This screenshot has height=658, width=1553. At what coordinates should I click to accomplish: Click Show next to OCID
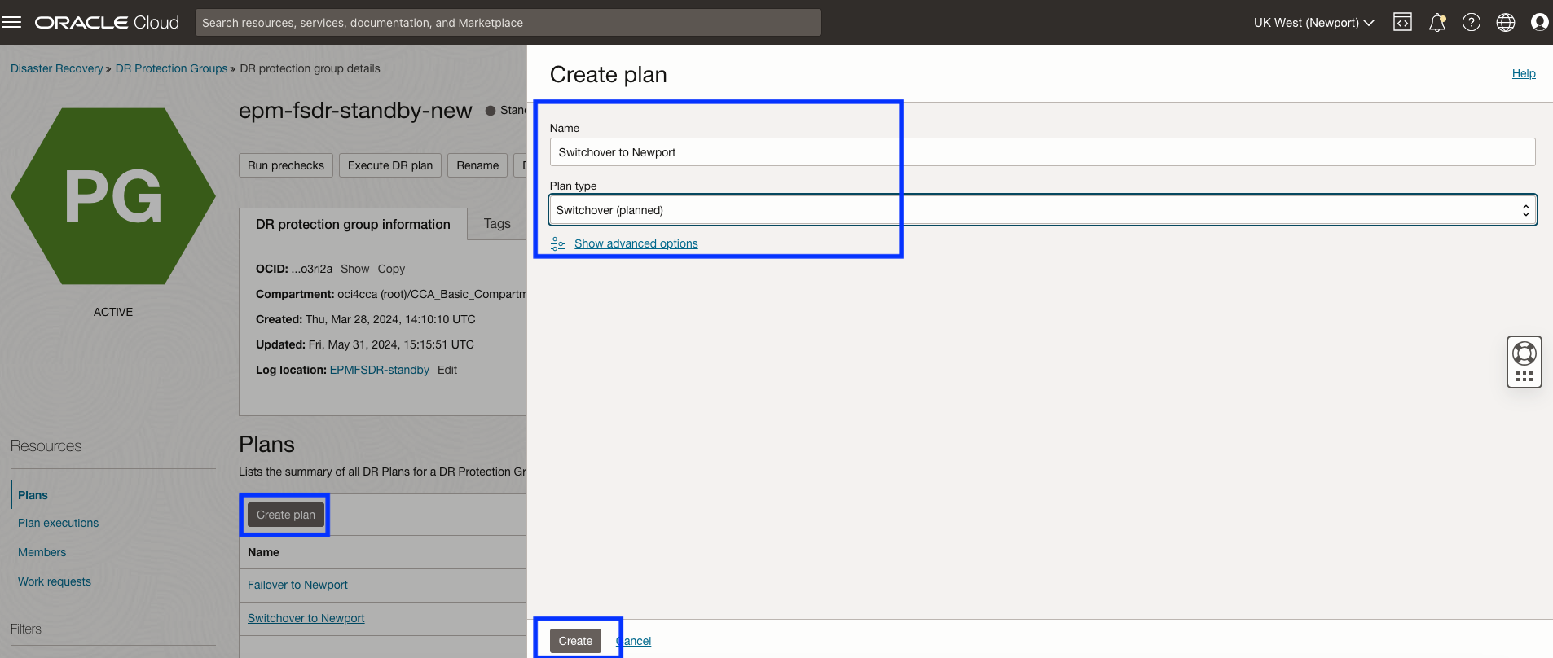[355, 269]
